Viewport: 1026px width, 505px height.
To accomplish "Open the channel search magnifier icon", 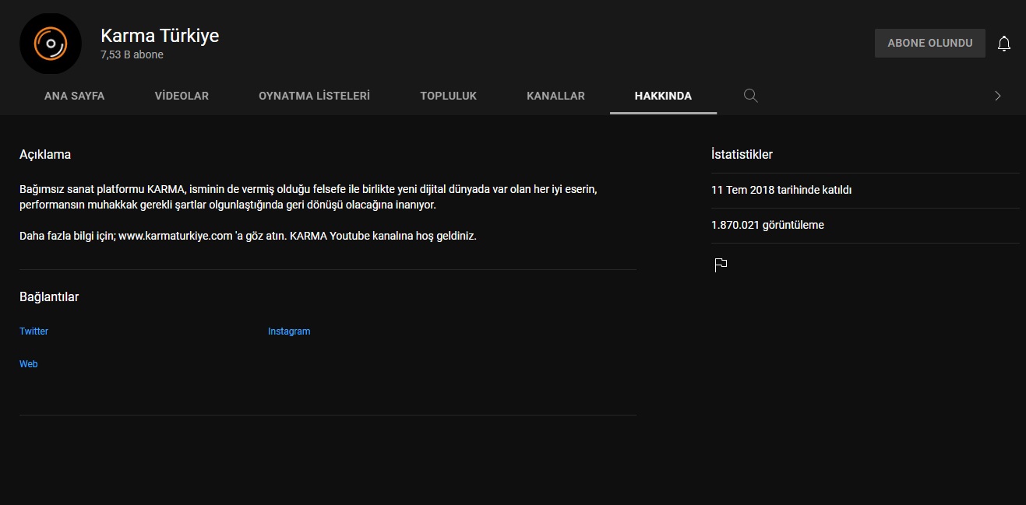I will [x=750, y=96].
